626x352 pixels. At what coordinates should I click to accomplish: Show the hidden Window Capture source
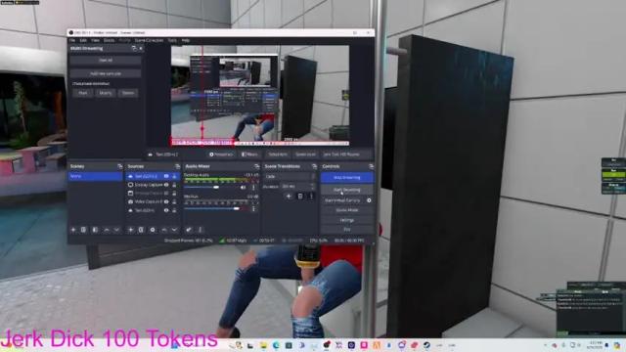[166, 194]
